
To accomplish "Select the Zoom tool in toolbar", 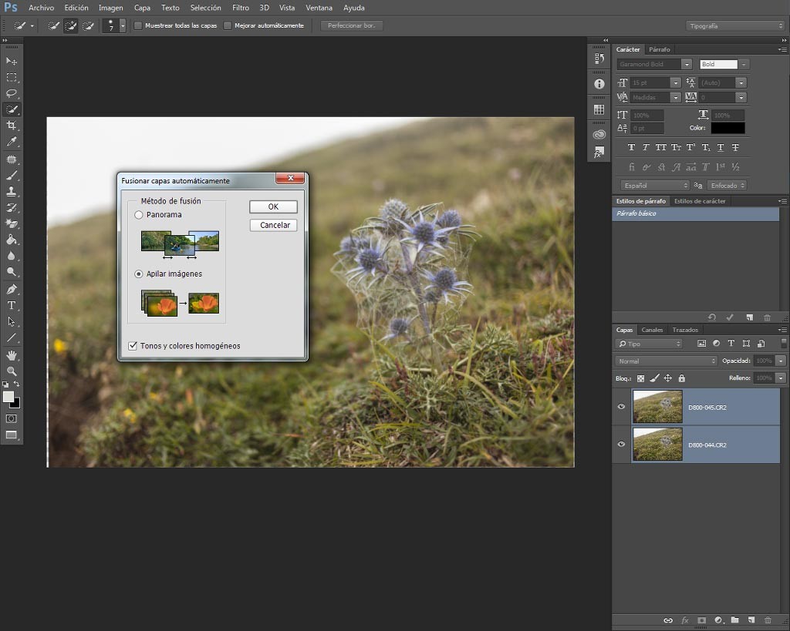I will 12,371.
